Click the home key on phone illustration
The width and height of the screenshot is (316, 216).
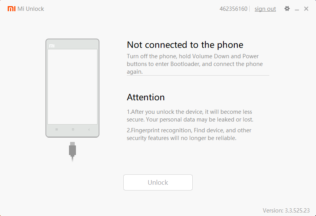point(73,130)
